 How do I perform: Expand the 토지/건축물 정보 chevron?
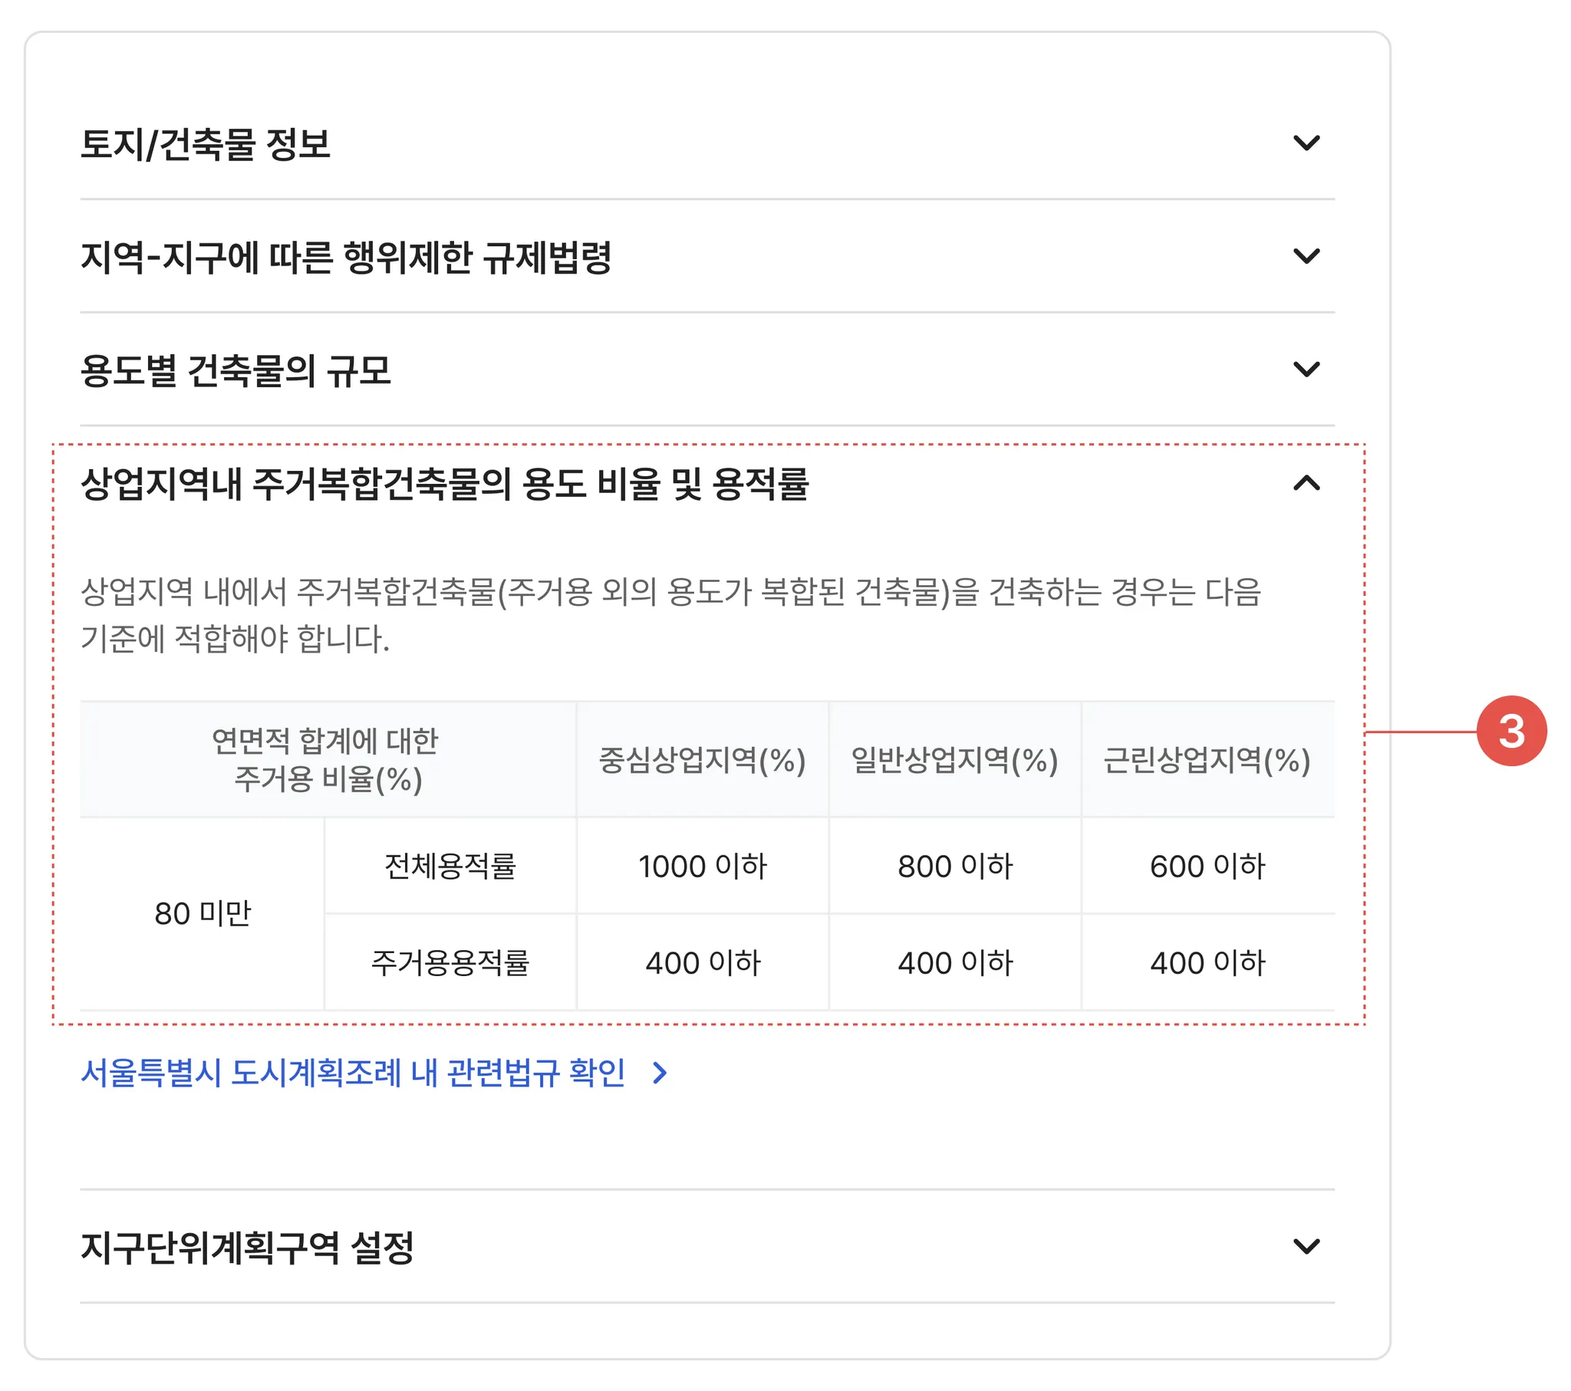click(1306, 143)
